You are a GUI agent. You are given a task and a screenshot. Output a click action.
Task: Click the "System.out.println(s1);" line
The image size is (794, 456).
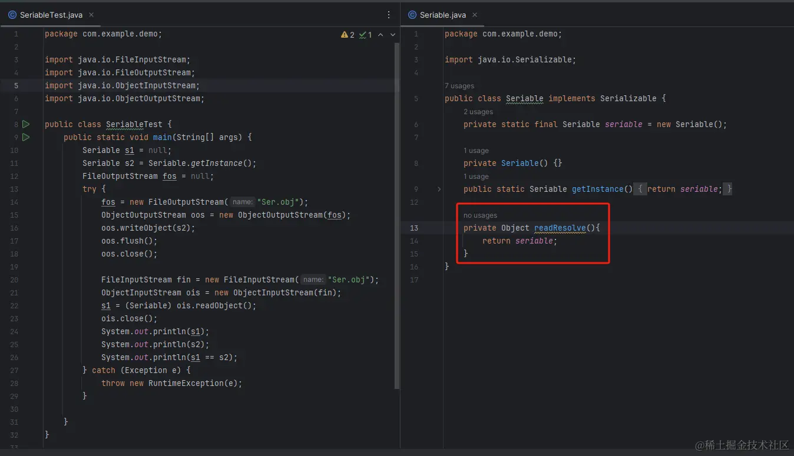[156, 331]
